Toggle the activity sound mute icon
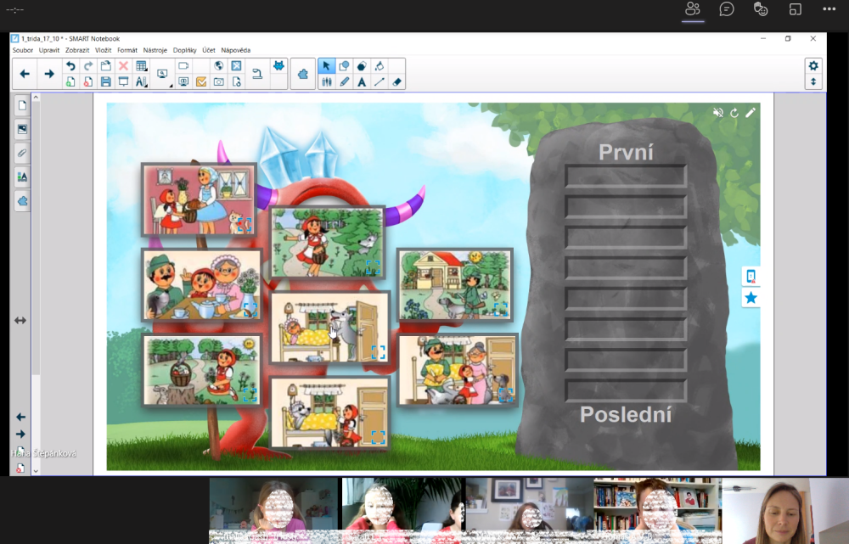The image size is (849, 544). (x=718, y=113)
